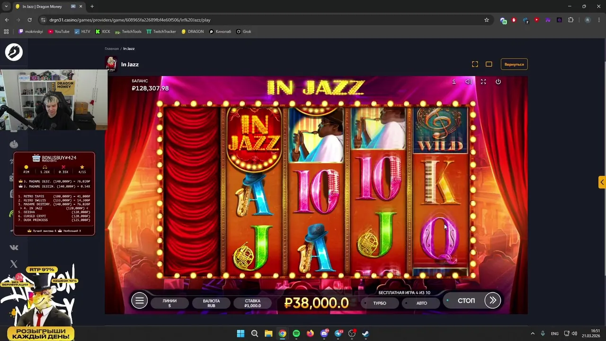Screen dimensions: 606x341
Task: Open Spotify from the taskbar
Action: 296,333
